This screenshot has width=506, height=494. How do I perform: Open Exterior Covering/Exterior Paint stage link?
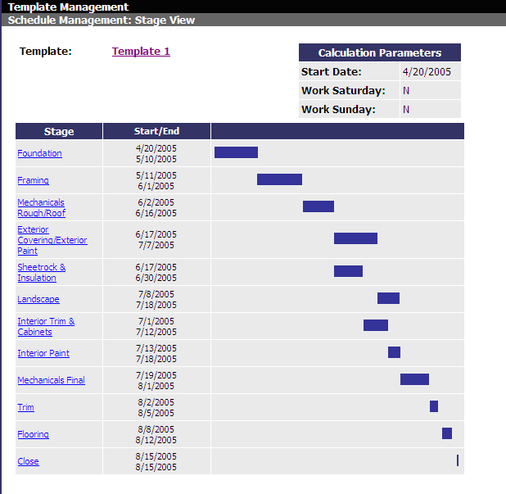point(52,240)
